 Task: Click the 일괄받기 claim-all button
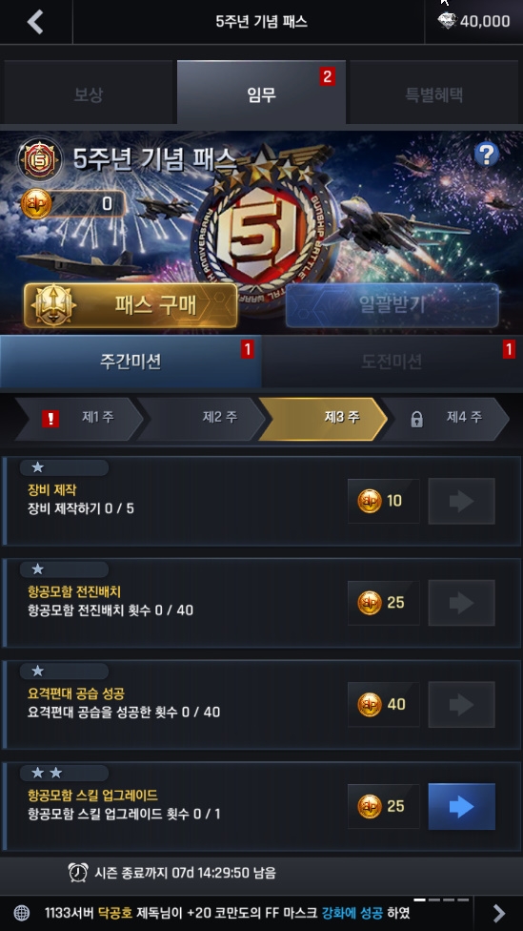pyautogui.click(x=392, y=305)
